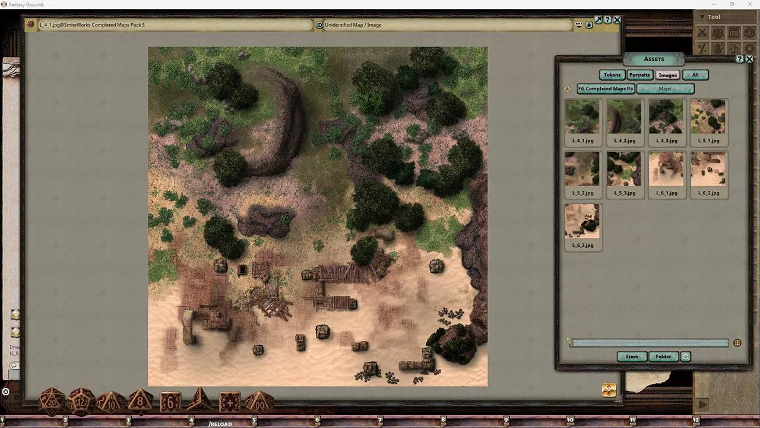Roll the percentile d00 die
Screen dimensions: 760x428
point(259,402)
